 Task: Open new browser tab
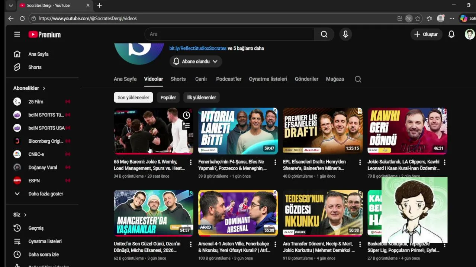(99, 6)
